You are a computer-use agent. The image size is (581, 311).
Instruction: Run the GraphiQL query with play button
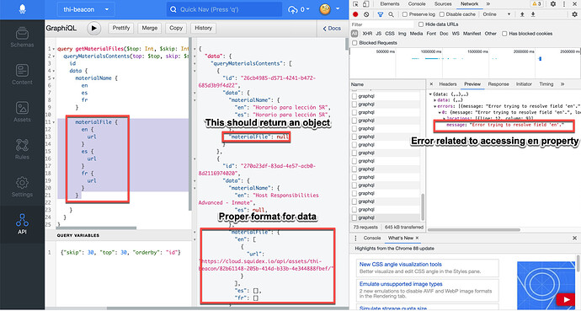[x=94, y=28]
